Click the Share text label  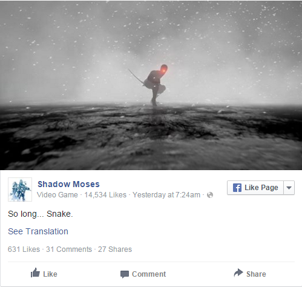(x=256, y=274)
